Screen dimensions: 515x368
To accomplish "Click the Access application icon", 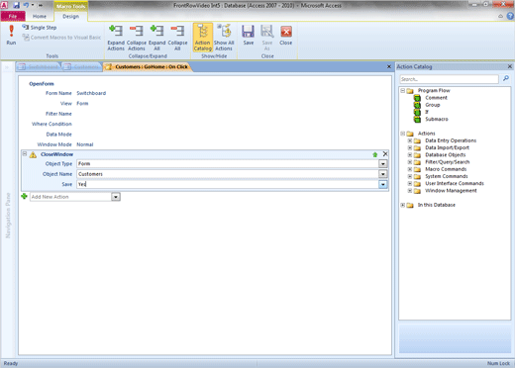I will [x=4, y=5].
